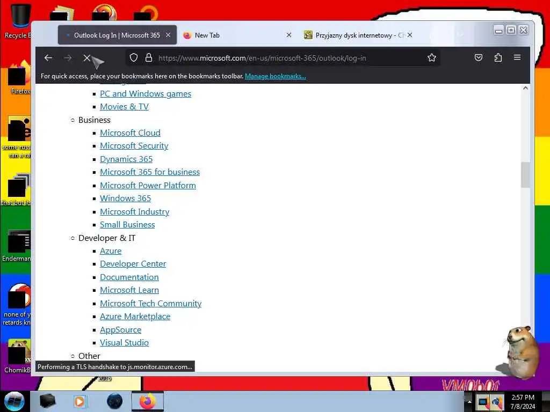Close the New Tab tab
Viewport: 550px width, 412px height.
[x=288, y=35]
